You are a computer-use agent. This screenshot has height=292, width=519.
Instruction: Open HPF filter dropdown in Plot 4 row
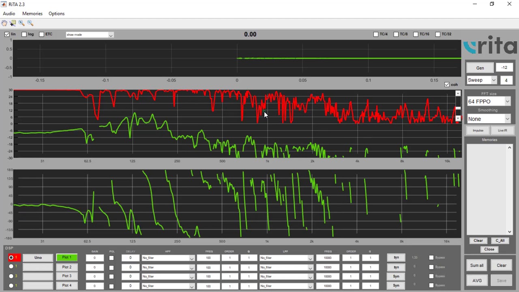pyautogui.click(x=168, y=286)
